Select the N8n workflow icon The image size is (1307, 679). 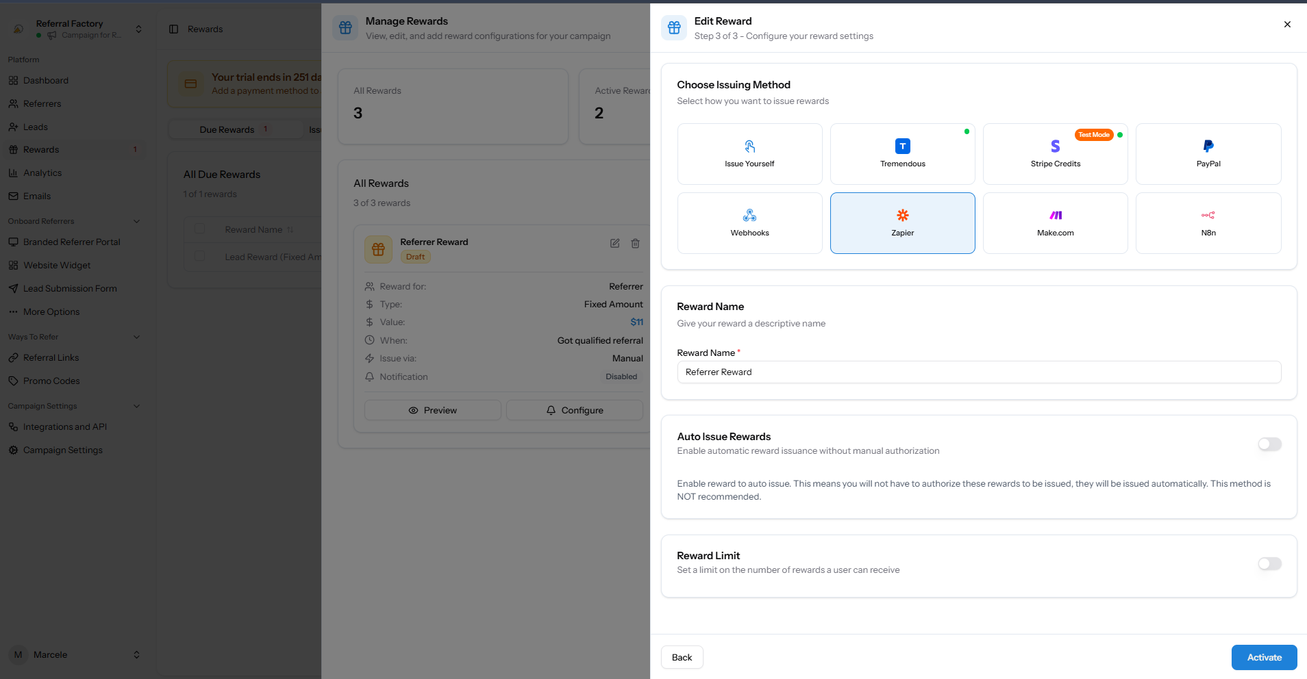pos(1208,215)
